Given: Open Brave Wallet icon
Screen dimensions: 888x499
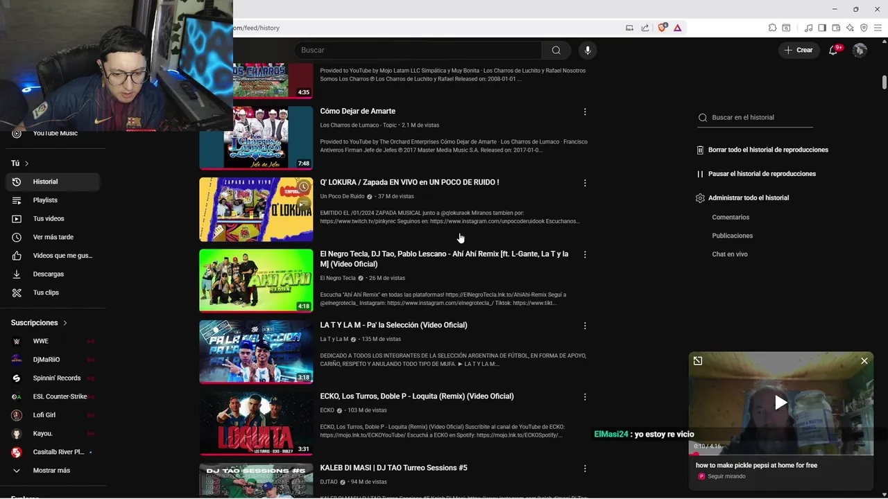Looking at the screenshot, I should coord(836,28).
